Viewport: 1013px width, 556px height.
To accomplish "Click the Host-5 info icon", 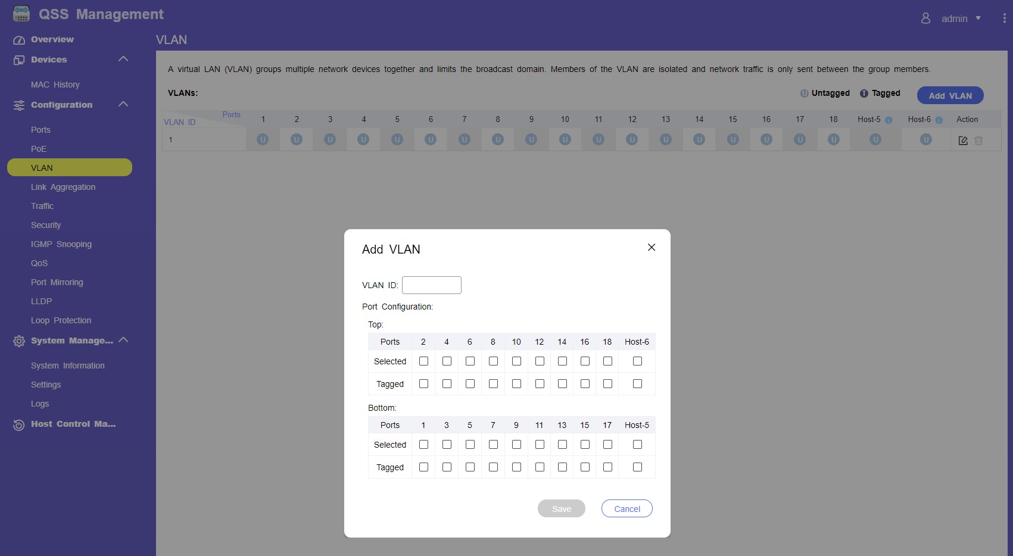I will pyautogui.click(x=889, y=120).
